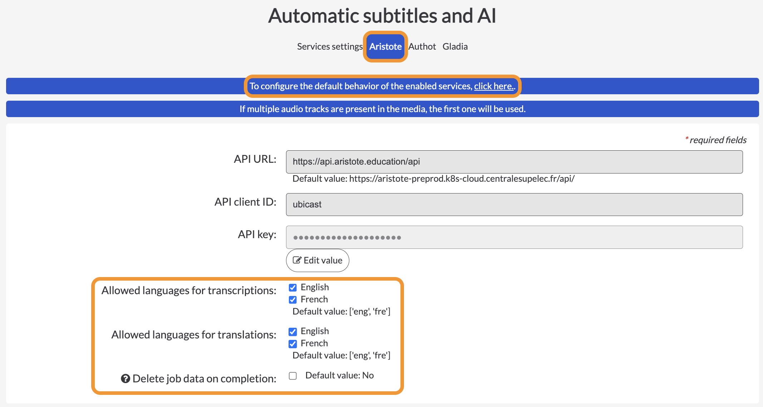Open the Services settings tab

(x=330, y=46)
